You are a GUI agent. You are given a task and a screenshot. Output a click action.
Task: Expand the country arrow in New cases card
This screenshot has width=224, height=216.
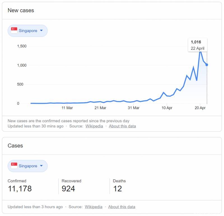click(x=41, y=30)
